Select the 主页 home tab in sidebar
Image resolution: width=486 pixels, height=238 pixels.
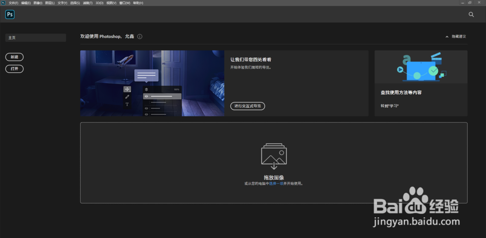tap(35, 38)
